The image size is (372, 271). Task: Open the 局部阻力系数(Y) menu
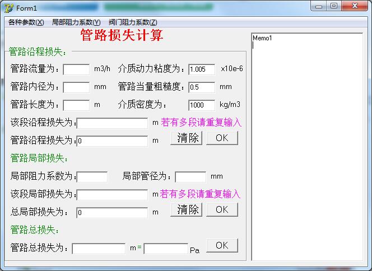pos(76,22)
